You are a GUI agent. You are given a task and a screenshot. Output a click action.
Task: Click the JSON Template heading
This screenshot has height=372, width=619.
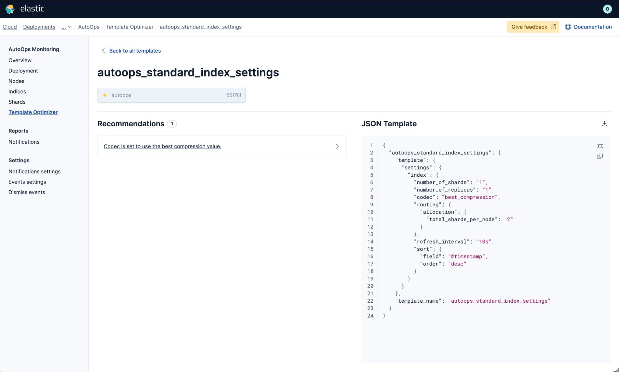click(x=389, y=124)
